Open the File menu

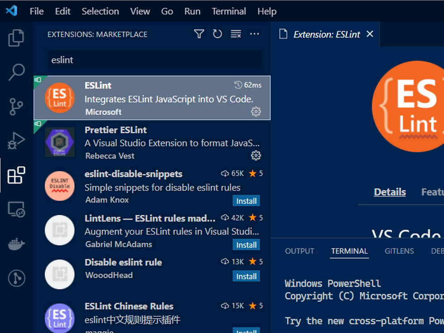click(x=37, y=11)
